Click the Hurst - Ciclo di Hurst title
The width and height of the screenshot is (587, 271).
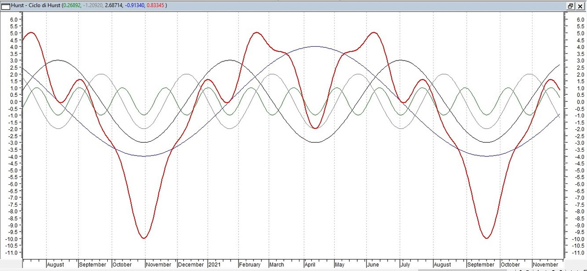point(36,6)
